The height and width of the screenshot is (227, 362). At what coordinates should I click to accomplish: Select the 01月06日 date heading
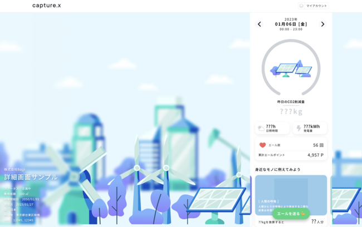291,24
